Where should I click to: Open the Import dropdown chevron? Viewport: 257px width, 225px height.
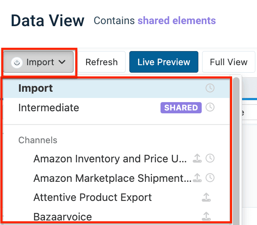click(x=62, y=62)
